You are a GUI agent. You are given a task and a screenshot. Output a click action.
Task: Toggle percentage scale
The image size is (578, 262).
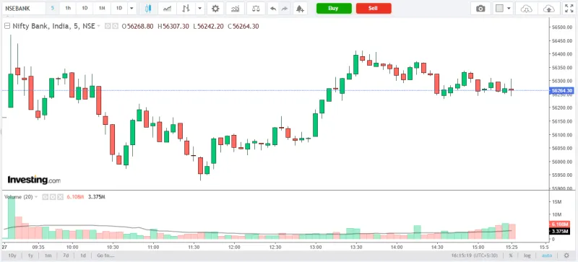pyautogui.click(x=511, y=256)
